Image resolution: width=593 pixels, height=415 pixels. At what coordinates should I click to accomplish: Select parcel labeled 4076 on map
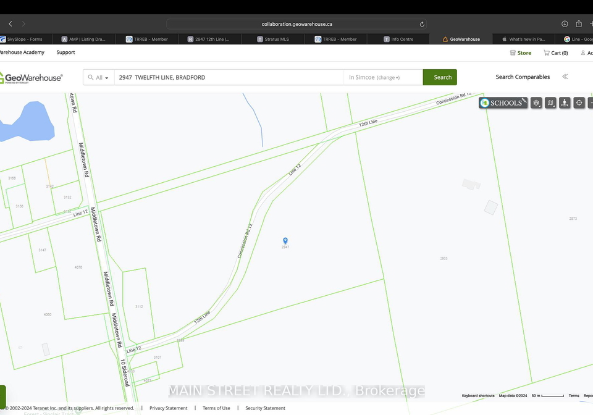(78, 267)
